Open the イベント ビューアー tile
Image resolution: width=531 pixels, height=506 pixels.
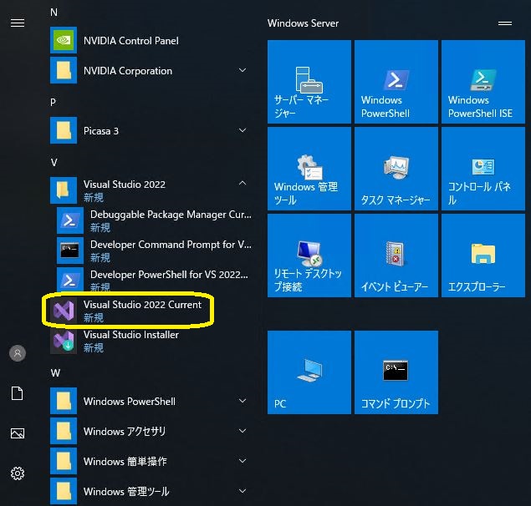396,256
